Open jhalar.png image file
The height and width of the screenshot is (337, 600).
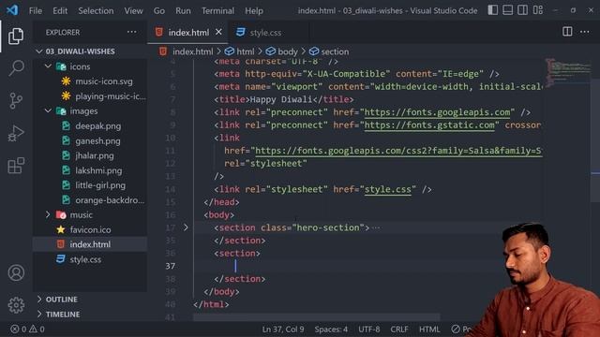tap(94, 156)
